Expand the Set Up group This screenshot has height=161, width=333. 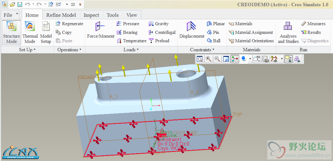tap(27, 50)
